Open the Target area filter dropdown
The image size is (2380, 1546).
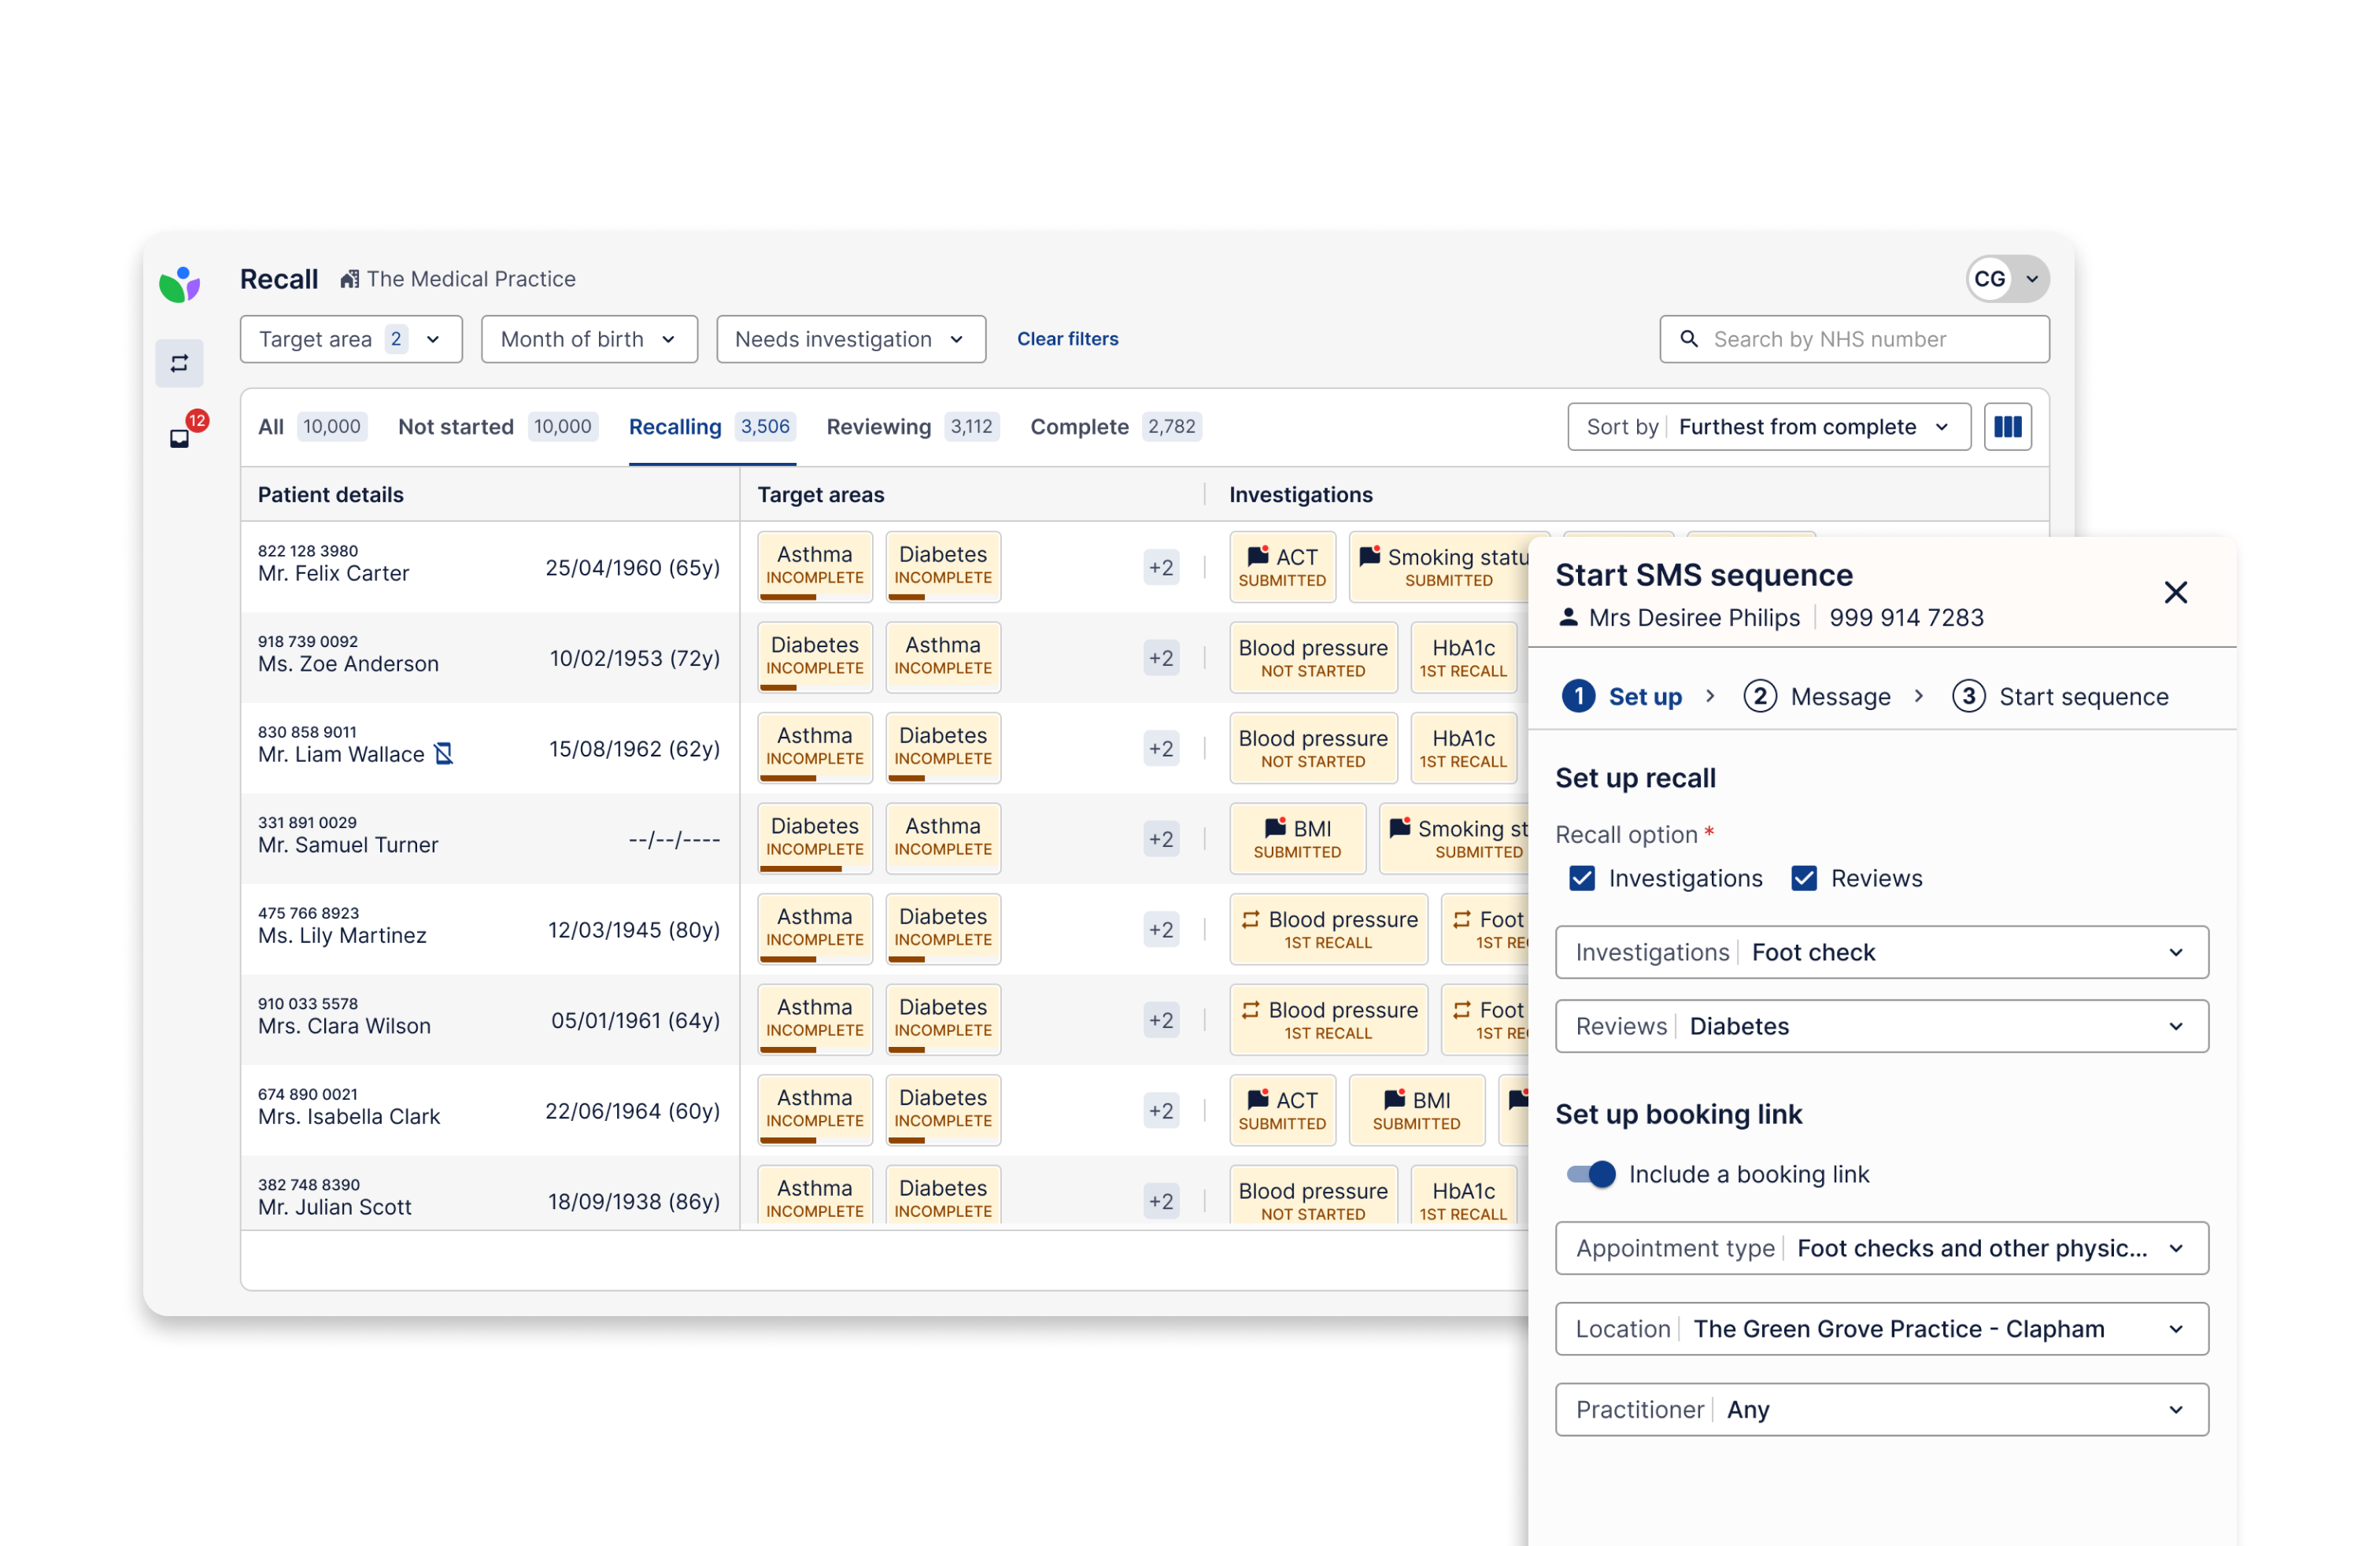click(x=351, y=339)
